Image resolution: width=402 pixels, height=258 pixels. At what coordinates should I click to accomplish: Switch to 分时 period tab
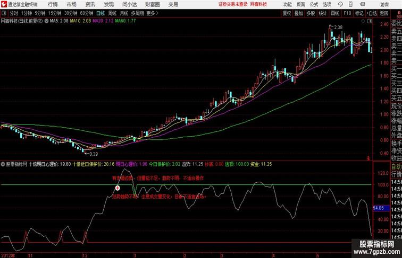(14, 13)
